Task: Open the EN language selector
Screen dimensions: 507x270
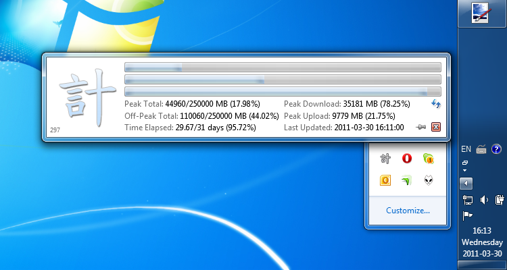Action: pos(466,149)
